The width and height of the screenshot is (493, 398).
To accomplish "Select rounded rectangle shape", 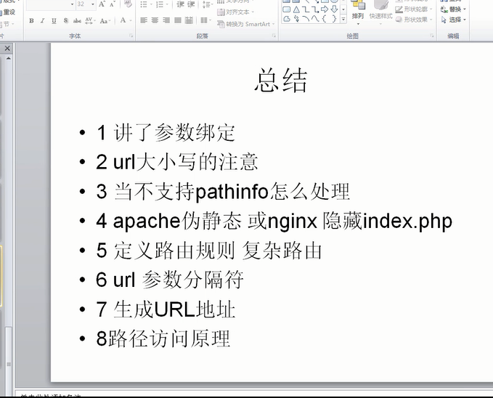I will 286,9.
